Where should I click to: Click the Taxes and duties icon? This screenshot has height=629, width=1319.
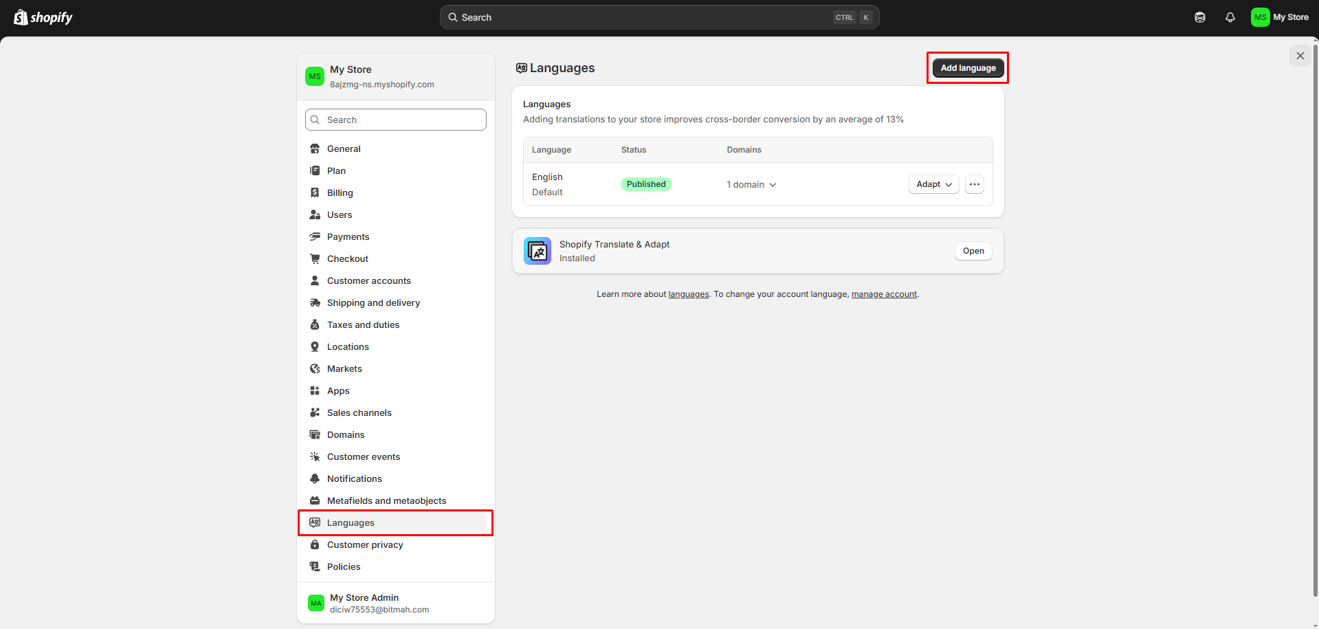coord(315,324)
